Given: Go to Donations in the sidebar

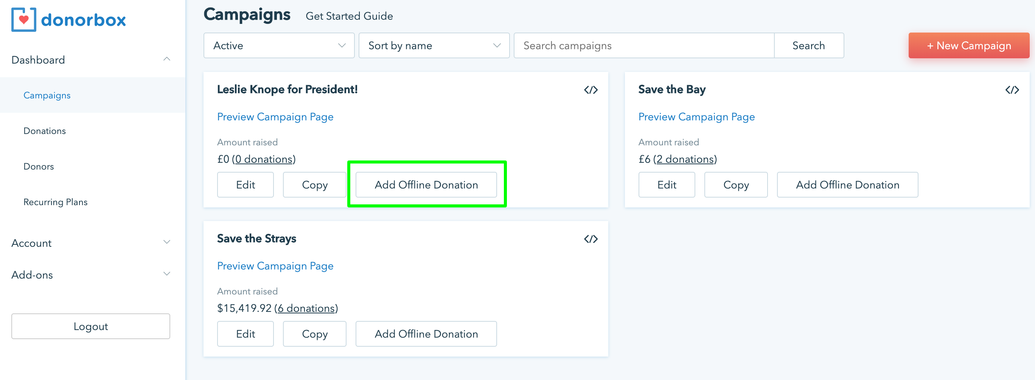Looking at the screenshot, I should 45,131.
